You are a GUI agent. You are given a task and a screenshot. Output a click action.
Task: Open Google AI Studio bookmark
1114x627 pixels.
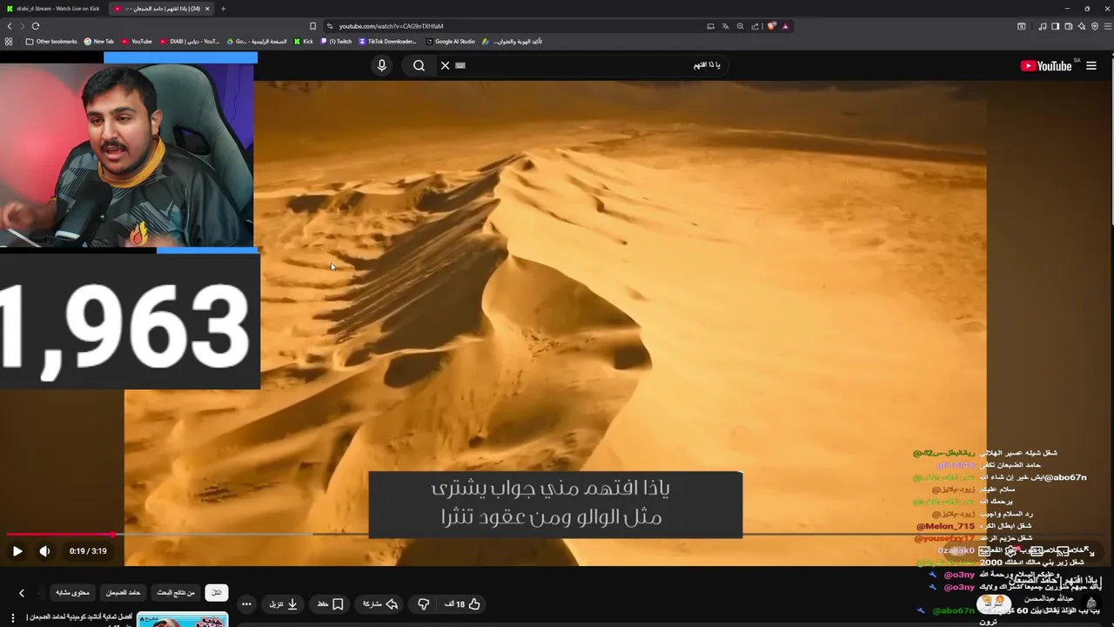[450, 41]
